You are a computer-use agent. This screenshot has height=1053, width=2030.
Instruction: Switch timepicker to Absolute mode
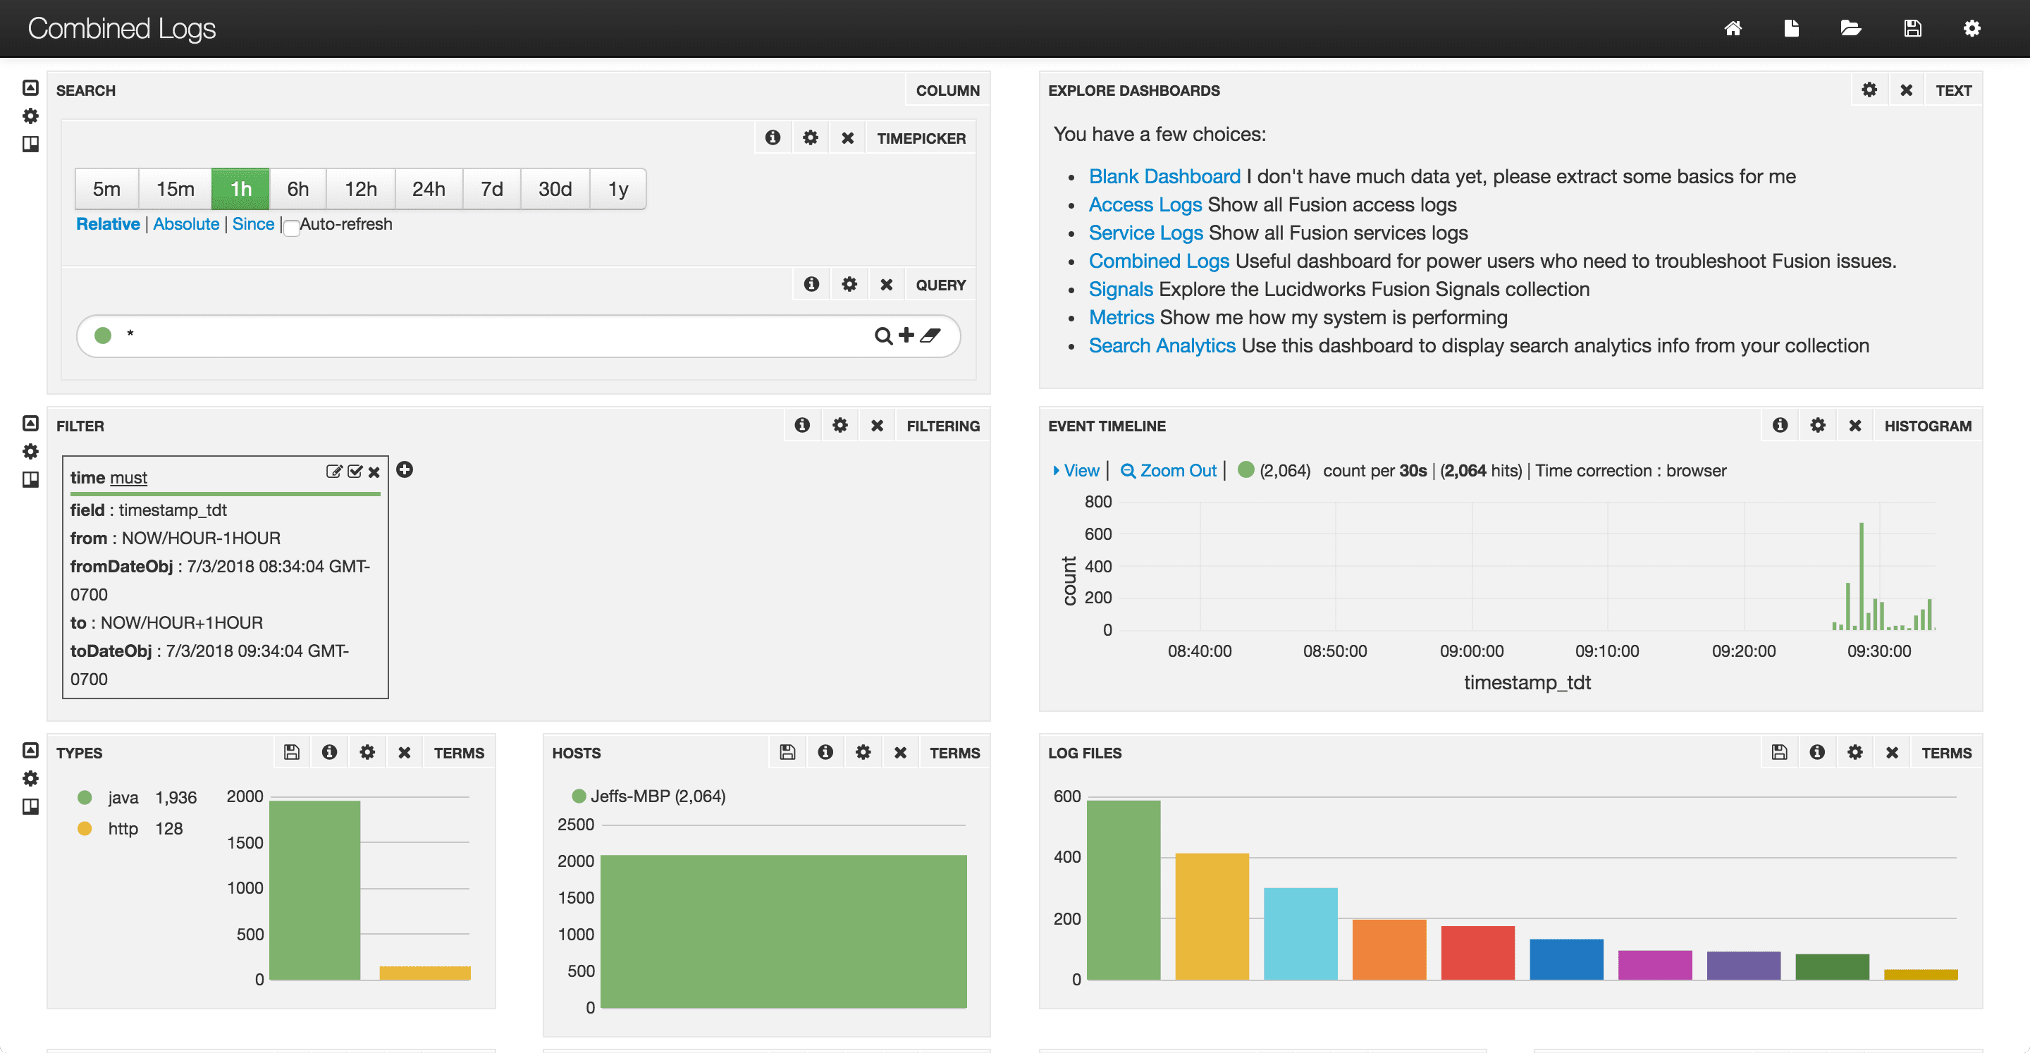pyautogui.click(x=186, y=224)
